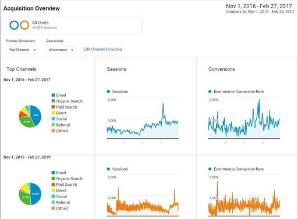Open the Nov 1, 2016 - Feb 27, 2017 date range picker

tap(259, 6)
